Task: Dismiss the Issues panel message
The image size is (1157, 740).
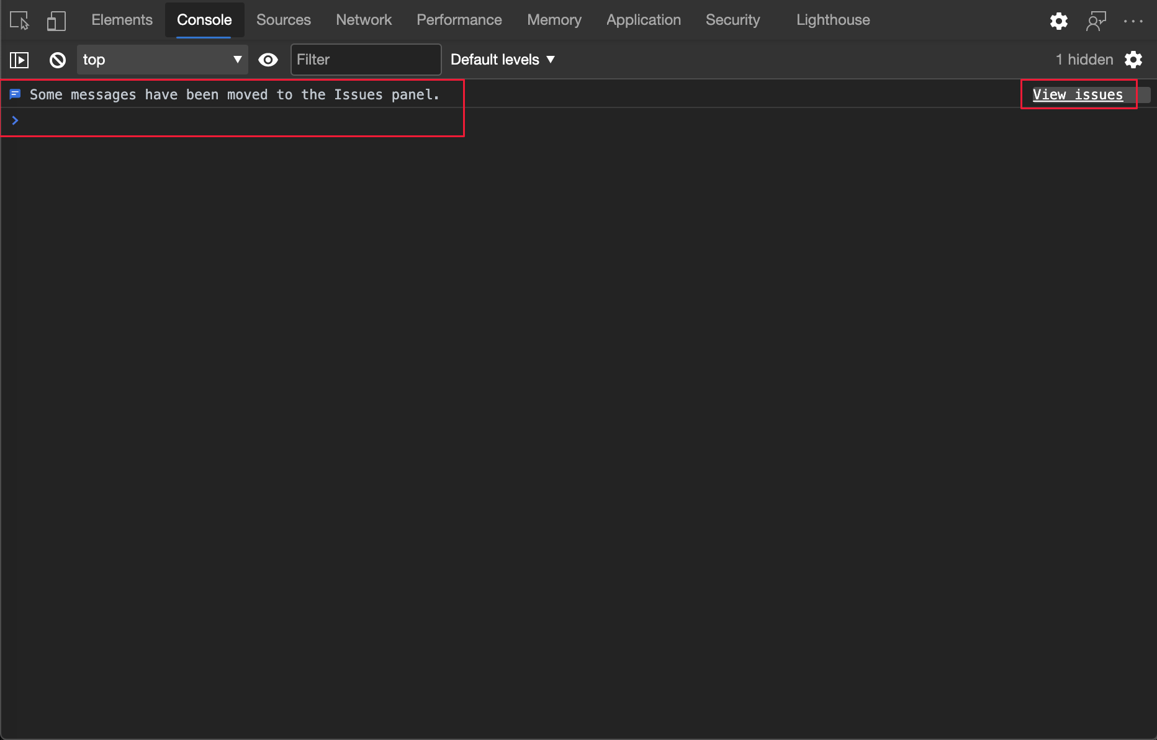Action: [1145, 94]
